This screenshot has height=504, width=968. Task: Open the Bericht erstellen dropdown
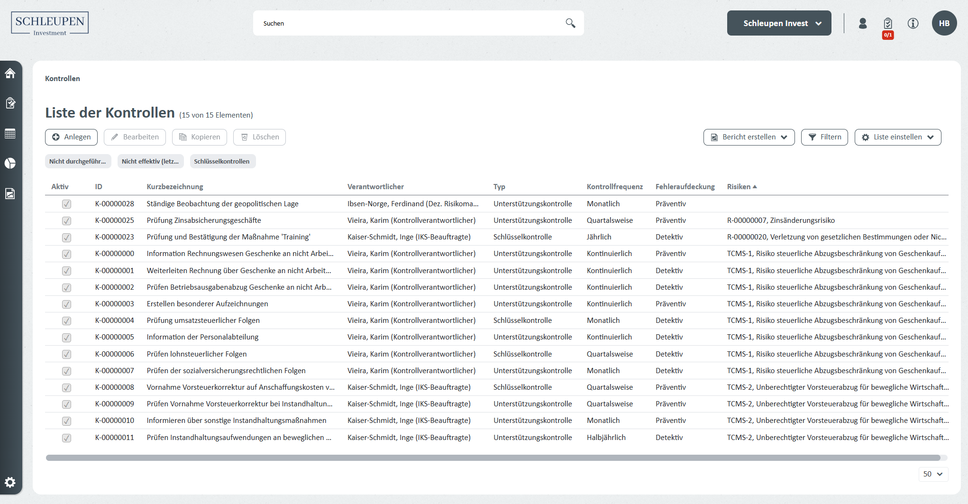749,137
